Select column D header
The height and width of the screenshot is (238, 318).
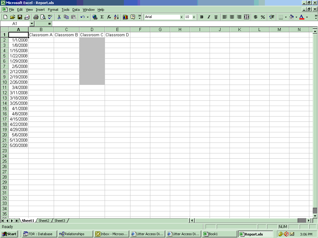click(92, 29)
